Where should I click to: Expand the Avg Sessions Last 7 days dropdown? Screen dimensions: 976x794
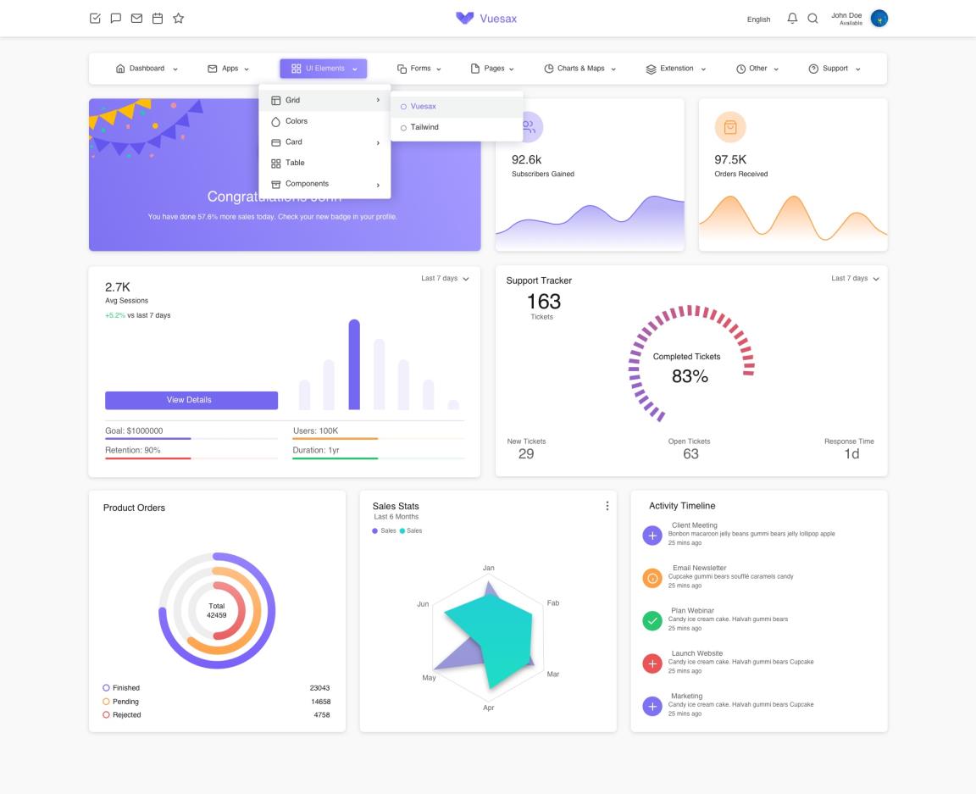click(x=445, y=279)
